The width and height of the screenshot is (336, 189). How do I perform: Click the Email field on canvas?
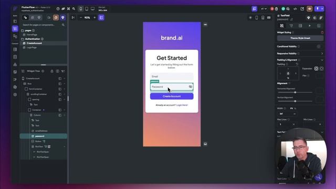[172, 77]
